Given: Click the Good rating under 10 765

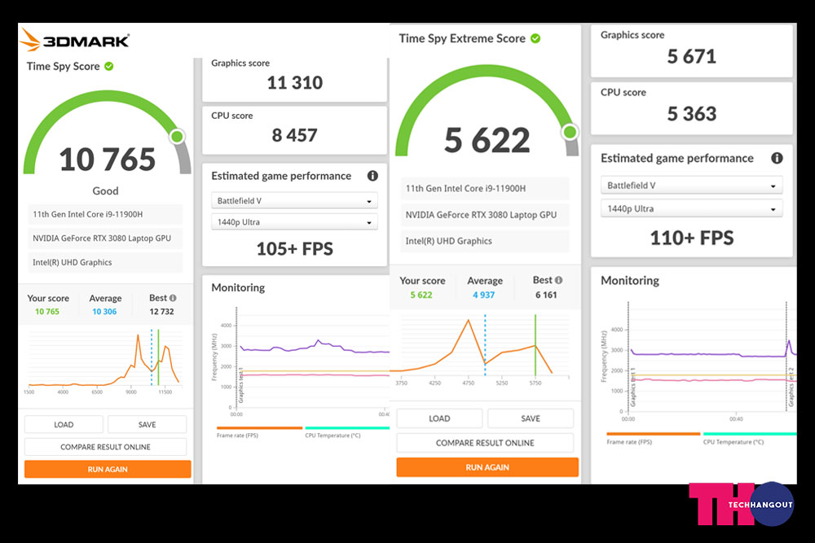Looking at the screenshot, I should coord(105,191).
